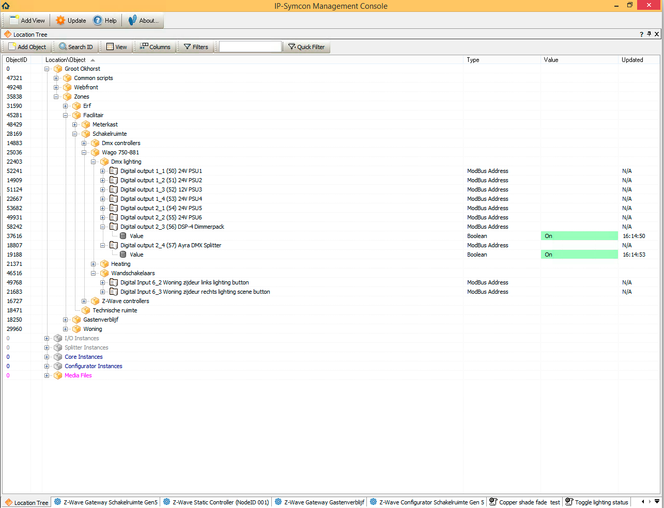Click the Type column header
This screenshot has width=664, height=508.
502,60
